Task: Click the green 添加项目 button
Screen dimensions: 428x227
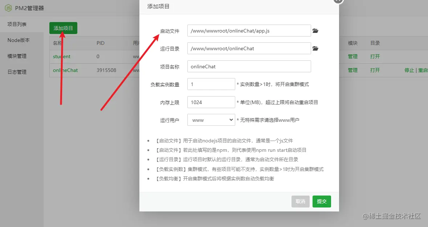Action: coord(63,28)
